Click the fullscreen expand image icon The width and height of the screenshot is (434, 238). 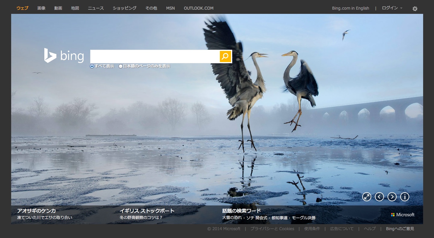coord(366,197)
